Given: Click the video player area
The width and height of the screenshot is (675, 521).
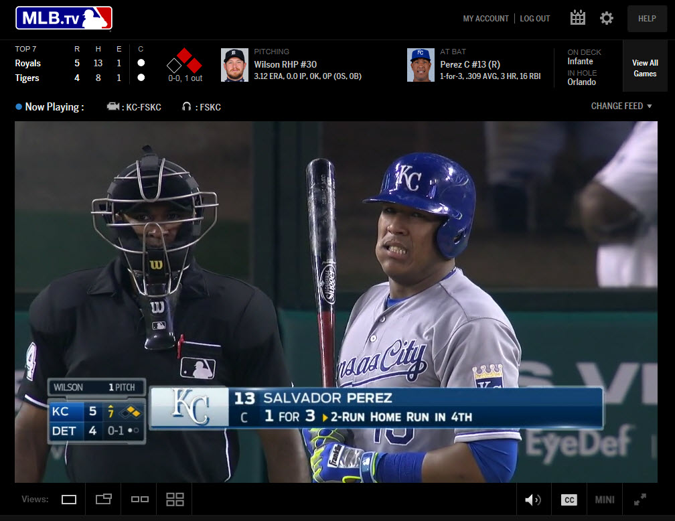Looking at the screenshot, I should pos(335,301).
